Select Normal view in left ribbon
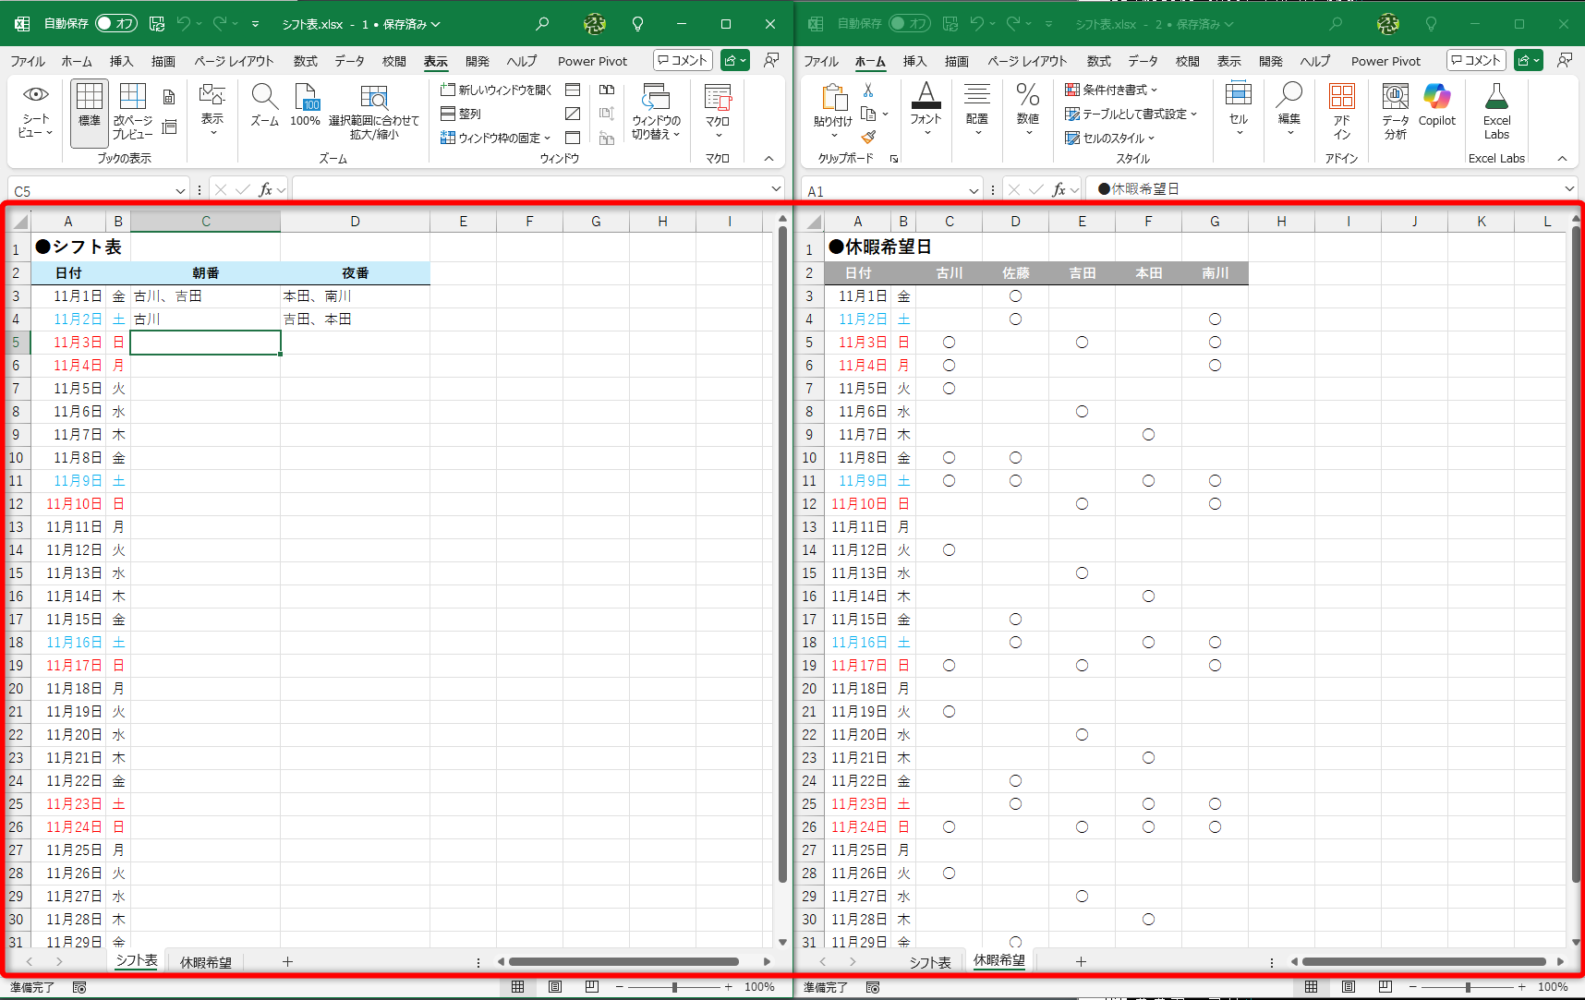The height and width of the screenshot is (1000, 1585). 90,112
